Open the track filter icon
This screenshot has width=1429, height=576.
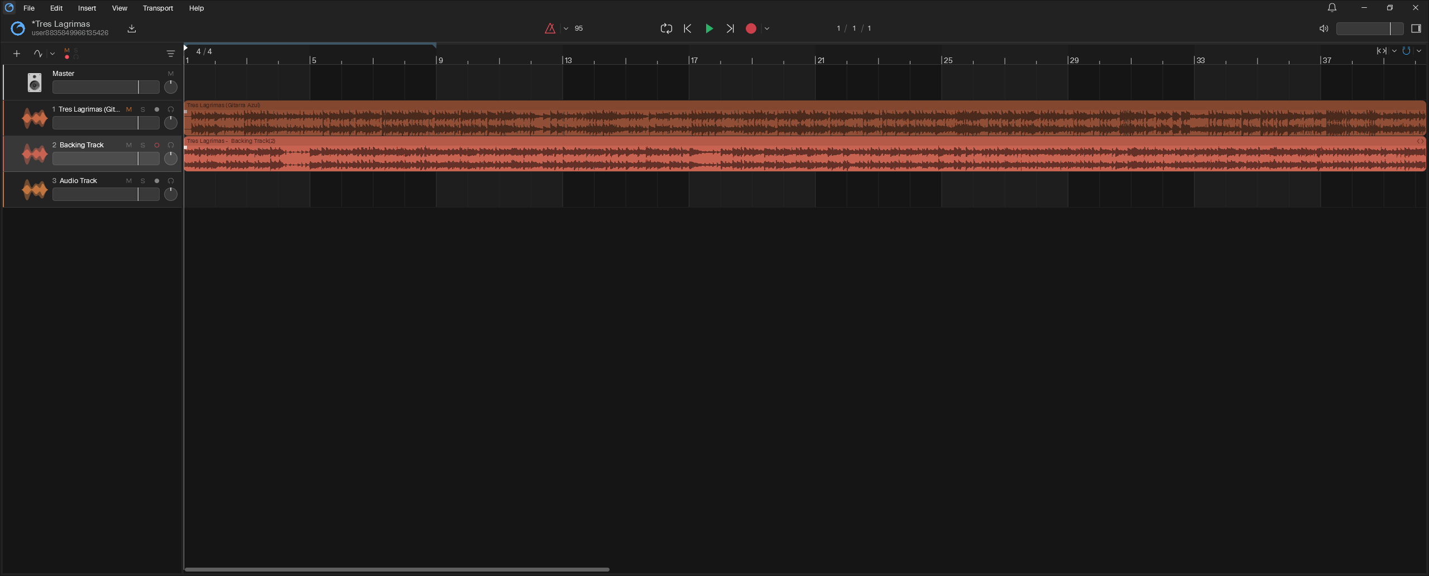[x=171, y=54]
